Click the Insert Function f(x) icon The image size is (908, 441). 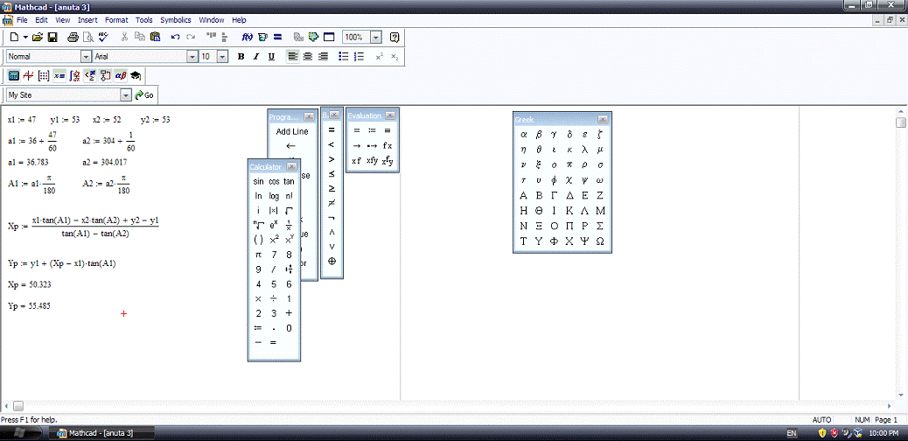248,38
